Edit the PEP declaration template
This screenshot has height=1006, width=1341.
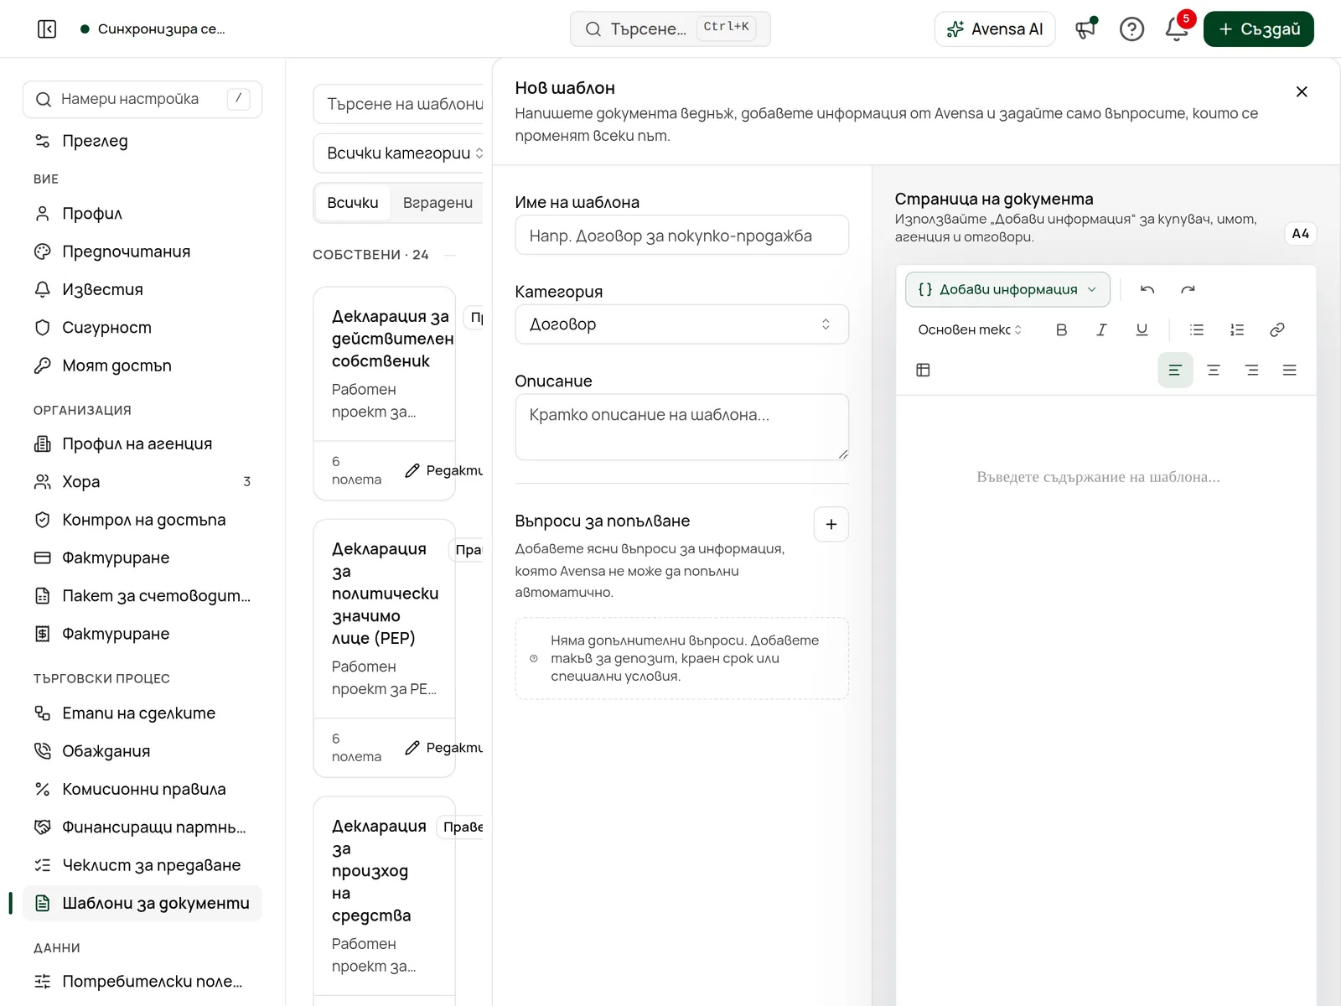[443, 748]
